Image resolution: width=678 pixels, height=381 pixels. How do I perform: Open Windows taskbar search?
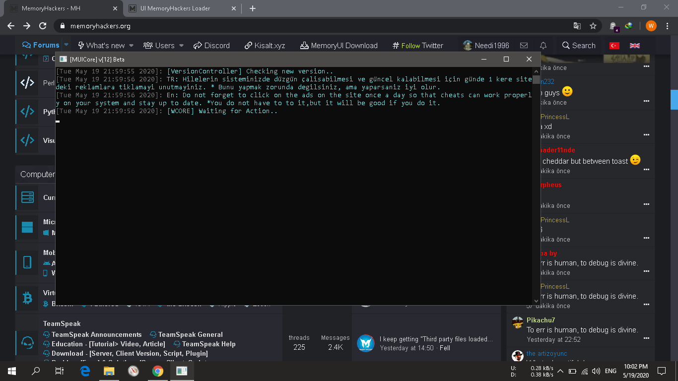36,371
